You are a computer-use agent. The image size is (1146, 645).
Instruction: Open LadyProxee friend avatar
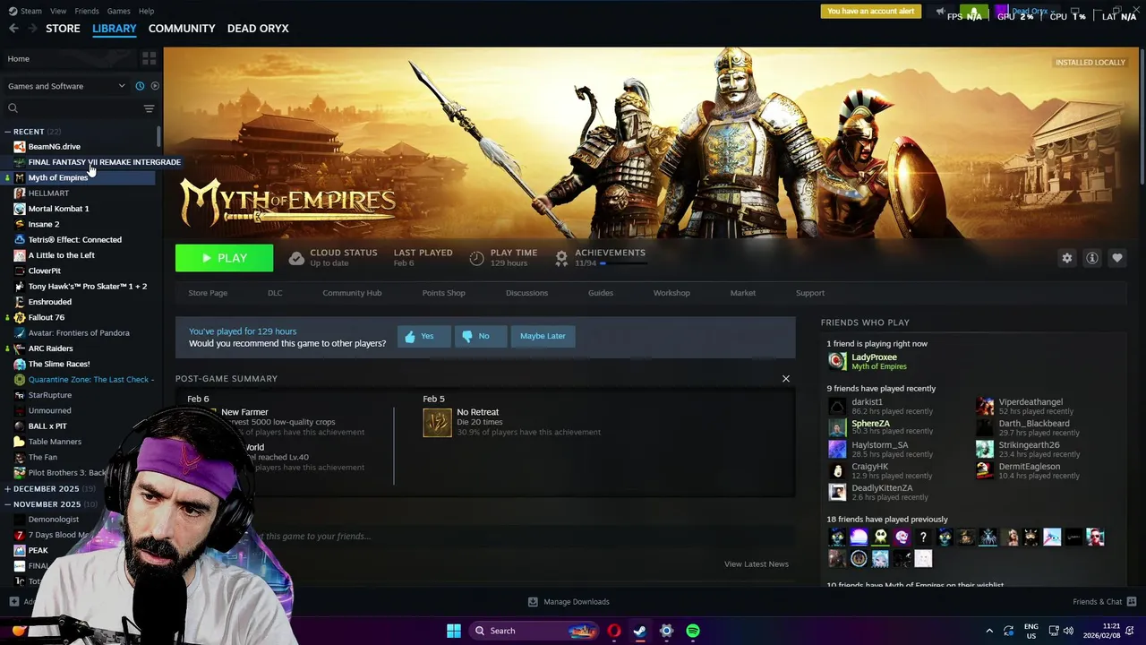click(x=837, y=361)
